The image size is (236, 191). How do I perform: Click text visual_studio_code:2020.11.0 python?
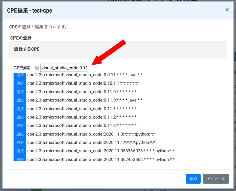click(x=91, y=134)
